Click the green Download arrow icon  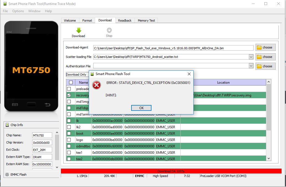[x=79, y=30]
